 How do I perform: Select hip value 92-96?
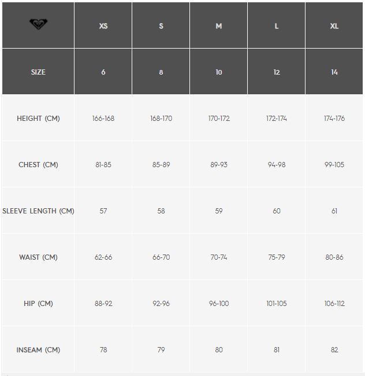pyautogui.click(x=161, y=304)
